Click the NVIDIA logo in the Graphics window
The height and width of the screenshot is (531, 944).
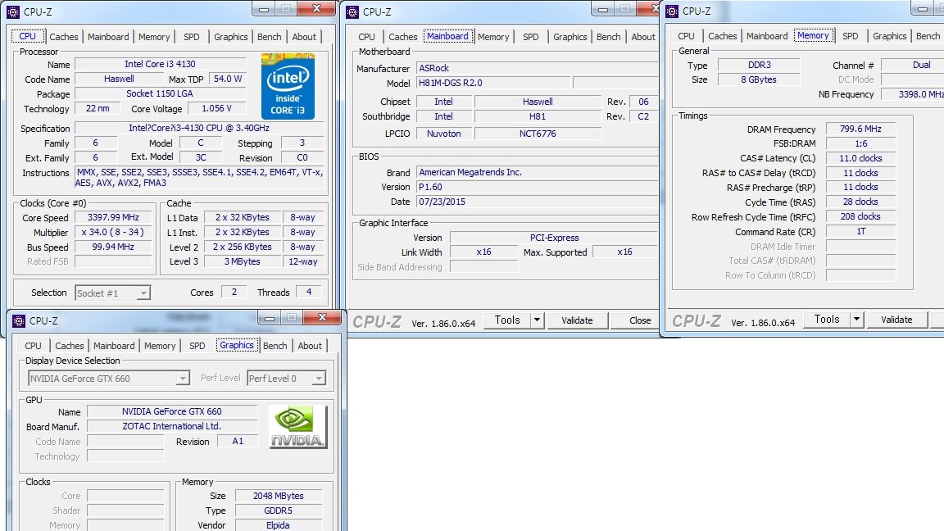pyautogui.click(x=298, y=427)
